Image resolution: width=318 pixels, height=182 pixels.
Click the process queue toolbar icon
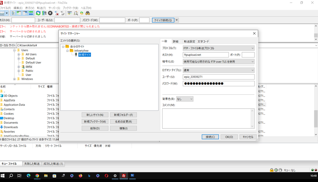click(x=44, y=13)
